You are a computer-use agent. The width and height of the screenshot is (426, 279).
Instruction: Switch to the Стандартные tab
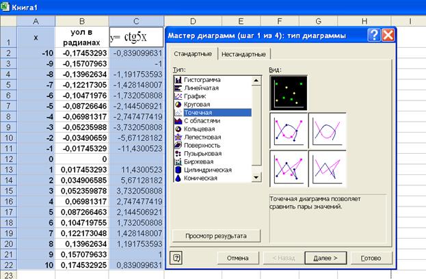pos(193,54)
